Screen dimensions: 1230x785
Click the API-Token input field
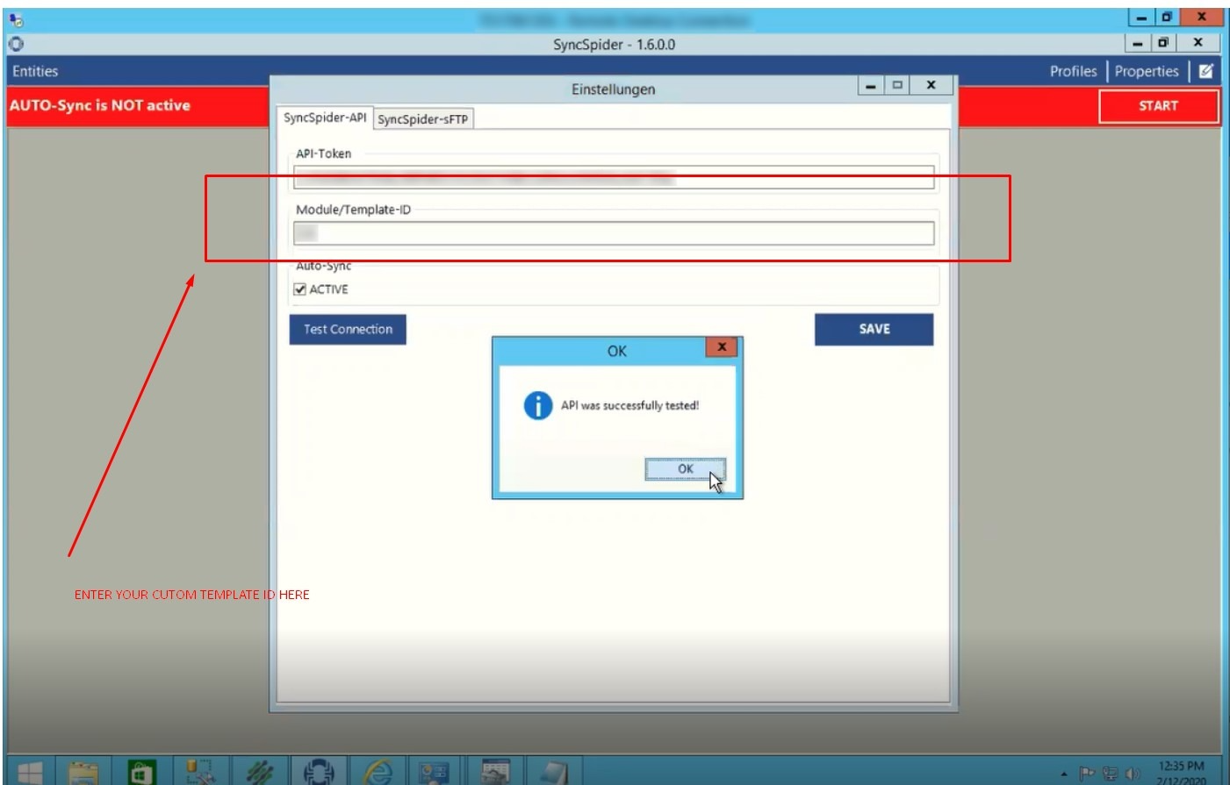tap(614, 177)
